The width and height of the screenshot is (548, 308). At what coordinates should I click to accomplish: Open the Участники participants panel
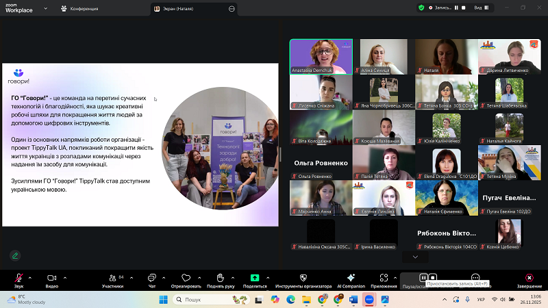[x=112, y=278]
